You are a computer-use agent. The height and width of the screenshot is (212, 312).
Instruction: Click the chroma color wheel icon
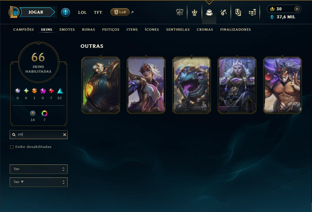(x=44, y=113)
